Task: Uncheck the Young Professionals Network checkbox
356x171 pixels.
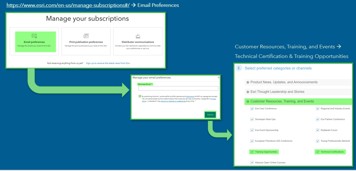Action: pyautogui.click(x=318, y=141)
